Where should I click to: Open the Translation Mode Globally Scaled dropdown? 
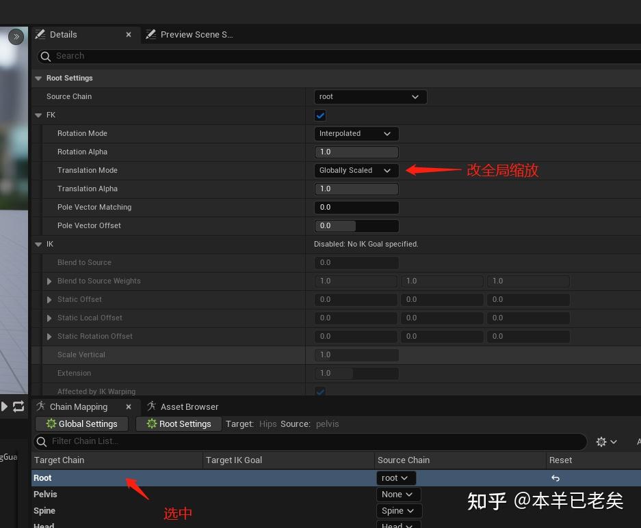click(356, 170)
